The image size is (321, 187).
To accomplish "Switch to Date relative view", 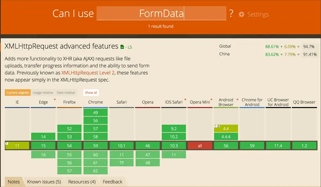I will point(66,92).
